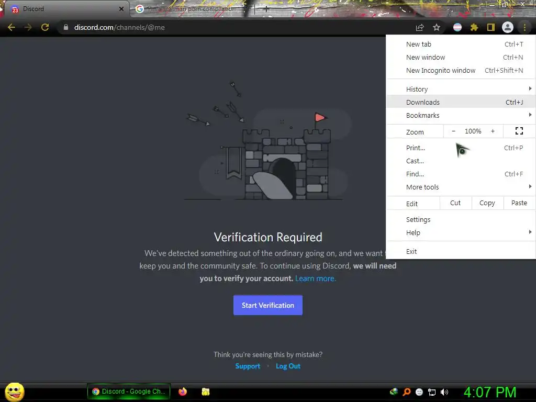Open the network tray icon

(432, 392)
